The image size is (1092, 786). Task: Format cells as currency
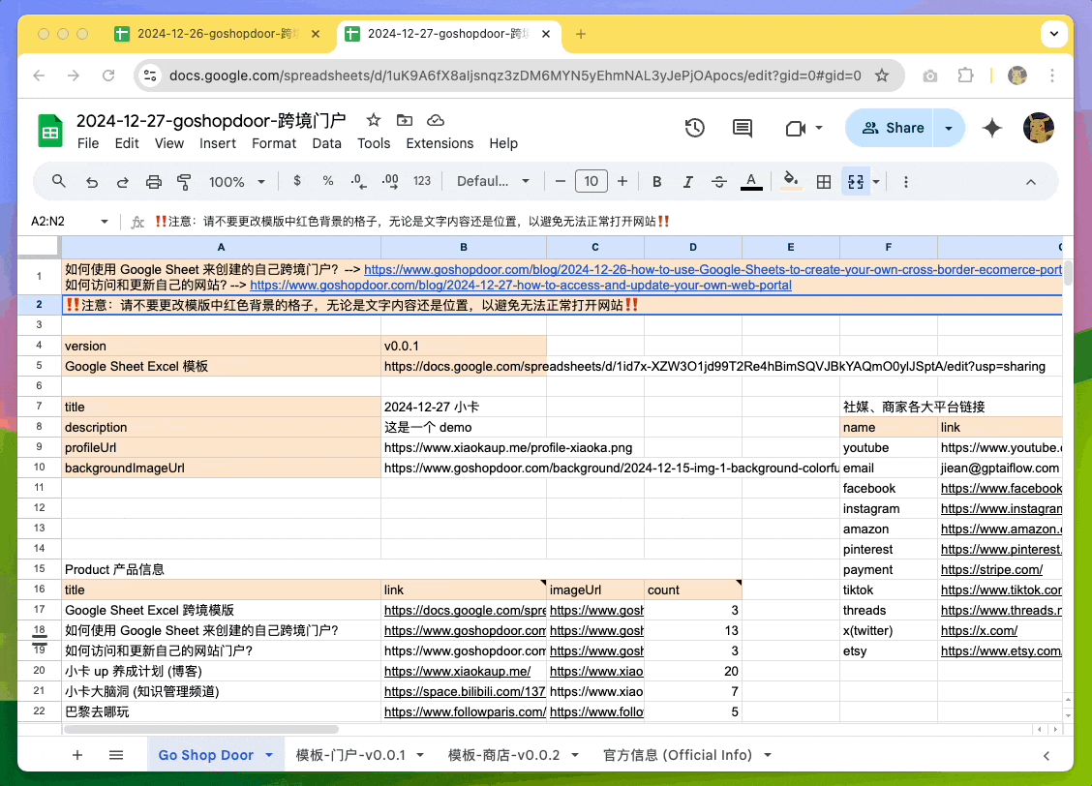coord(297,181)
